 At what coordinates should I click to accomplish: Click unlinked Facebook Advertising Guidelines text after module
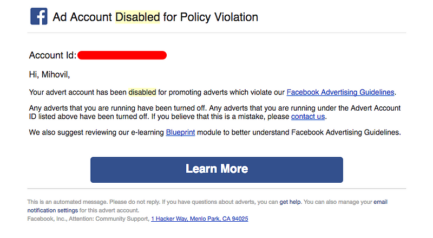pyautogui.click(x=346, y=132)
